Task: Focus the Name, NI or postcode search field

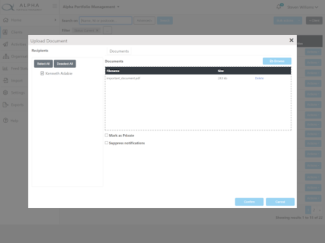Action: tap(105, 20)
